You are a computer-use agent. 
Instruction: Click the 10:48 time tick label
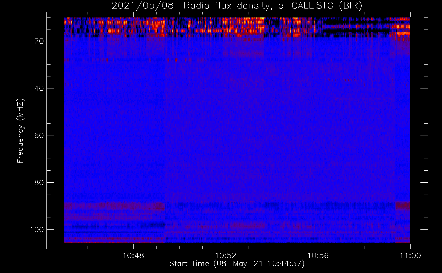click(133, 256)
